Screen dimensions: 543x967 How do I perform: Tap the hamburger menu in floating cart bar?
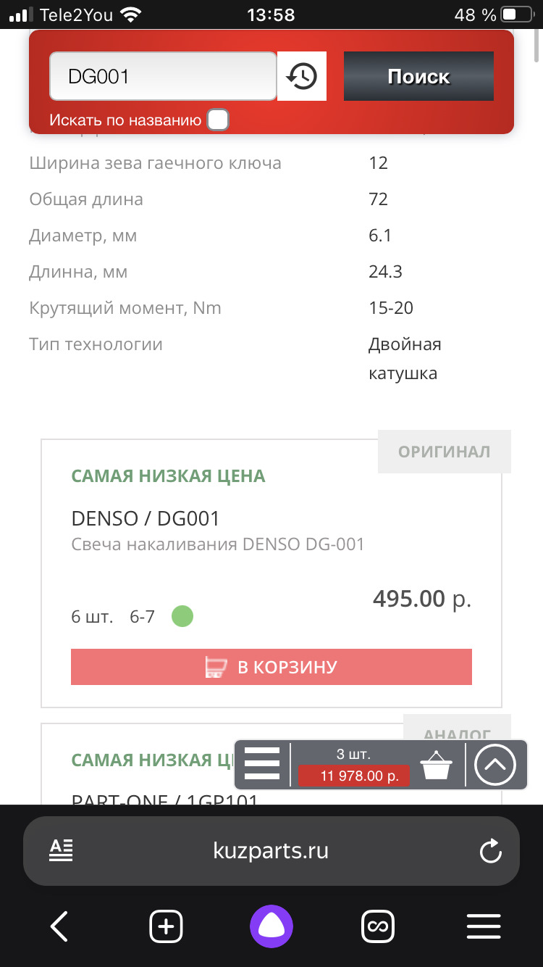(x=262, y=764)
